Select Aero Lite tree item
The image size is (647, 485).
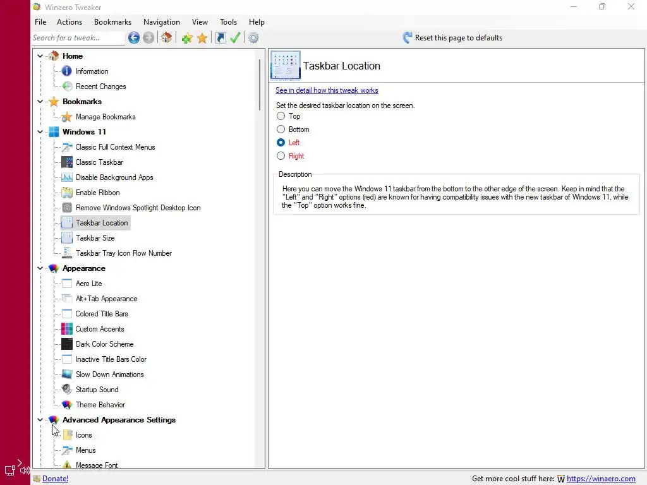click(x=88, y=284)
